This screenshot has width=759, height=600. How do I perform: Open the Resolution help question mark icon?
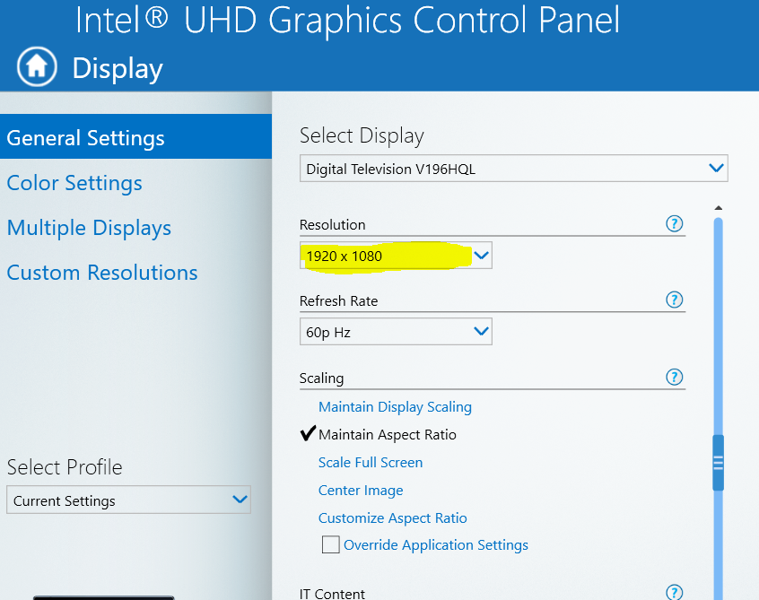click(x=675, y=223)
